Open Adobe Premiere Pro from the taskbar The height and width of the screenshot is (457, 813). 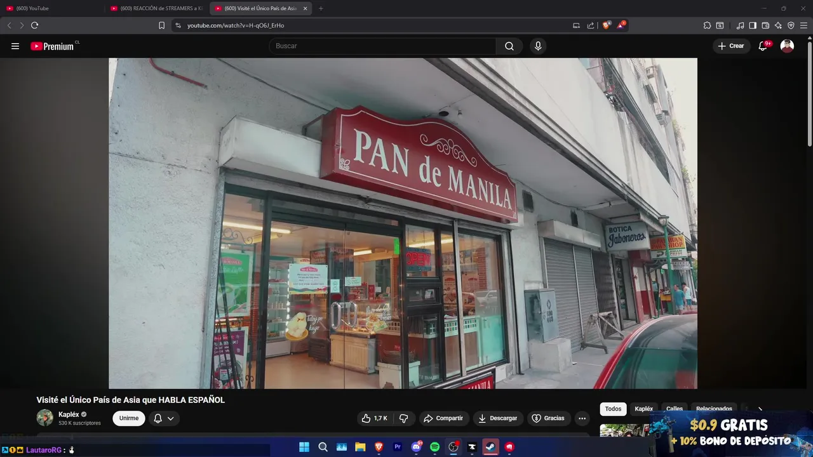398,447
